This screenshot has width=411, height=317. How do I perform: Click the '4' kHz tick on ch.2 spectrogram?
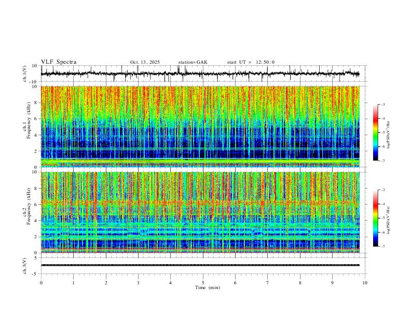pos(36,221)
